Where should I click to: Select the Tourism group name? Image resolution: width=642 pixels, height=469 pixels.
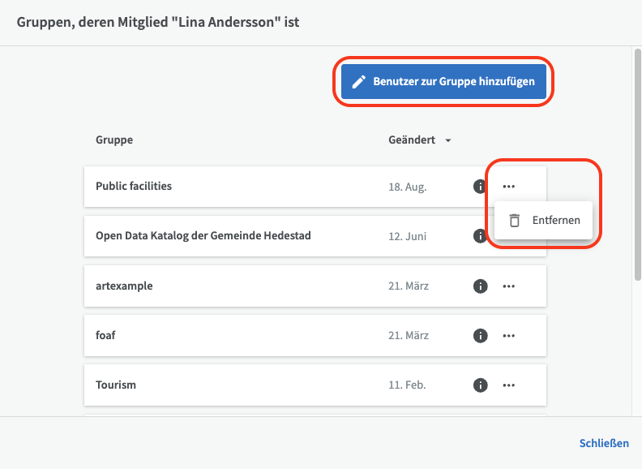tap(116, 385)
